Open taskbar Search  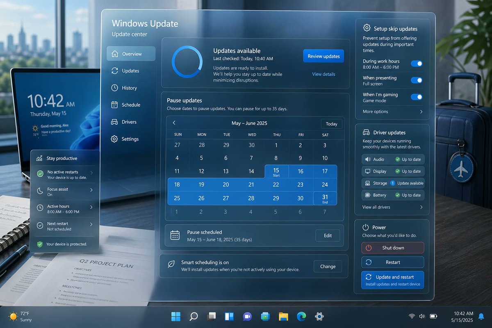(x=194, y=317)
